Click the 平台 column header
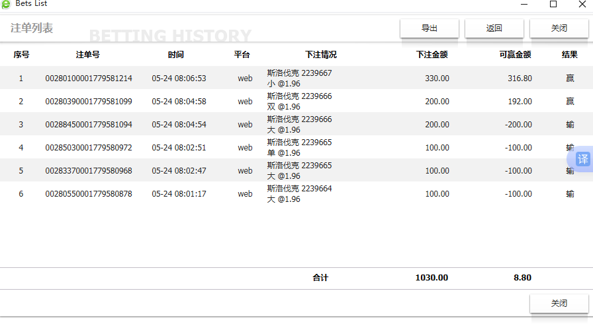 (x=242, y=55)
